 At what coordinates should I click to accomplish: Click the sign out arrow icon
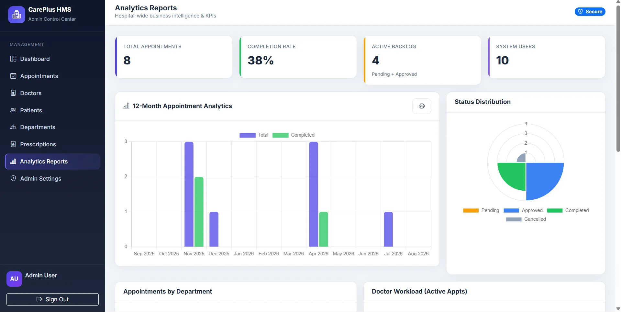pos(39,299)
